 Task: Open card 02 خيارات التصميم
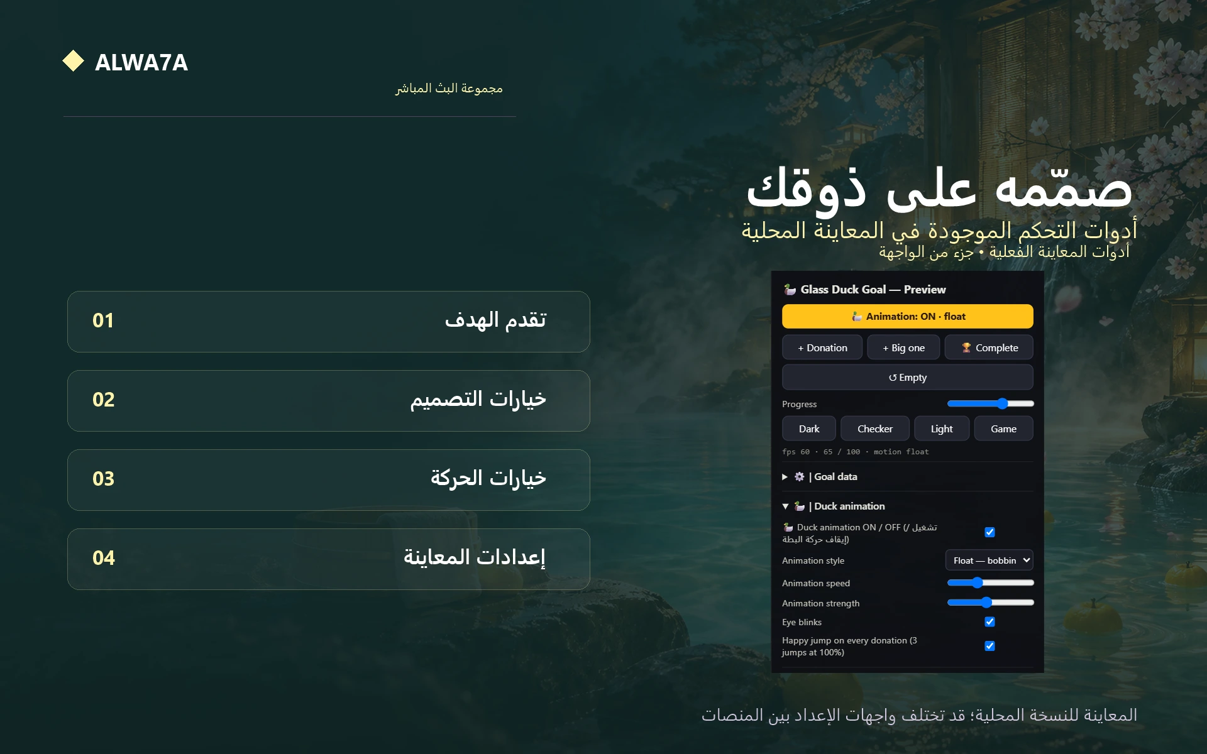coord(329,401)
